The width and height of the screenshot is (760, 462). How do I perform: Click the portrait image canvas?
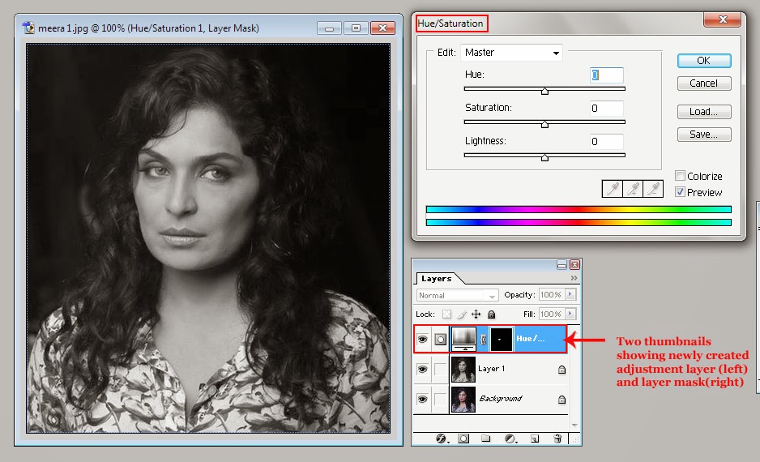208,238
